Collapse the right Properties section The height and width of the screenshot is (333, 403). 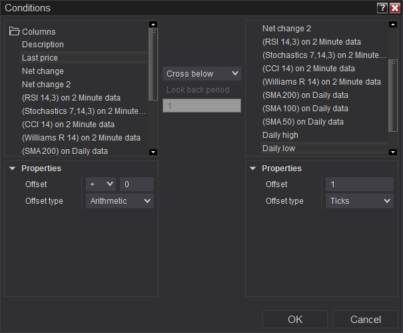tap(253, 168)
